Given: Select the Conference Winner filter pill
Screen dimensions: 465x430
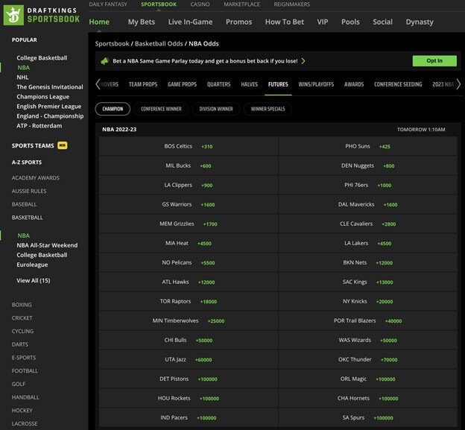Looking at the screenshot, I should click(x=161, y=109).
